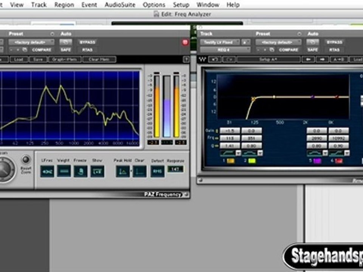Toggle COMPARE in the REQ 4 window
Viewport: 363px width, 272px height.
[x=289, y=50]
